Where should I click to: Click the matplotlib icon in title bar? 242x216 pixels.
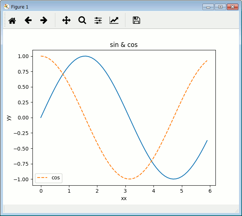[x=6, y=7]
